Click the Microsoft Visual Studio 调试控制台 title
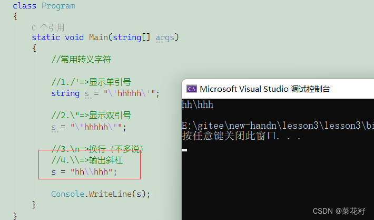The width and height of the screenshot is (374, 220). 265,89
